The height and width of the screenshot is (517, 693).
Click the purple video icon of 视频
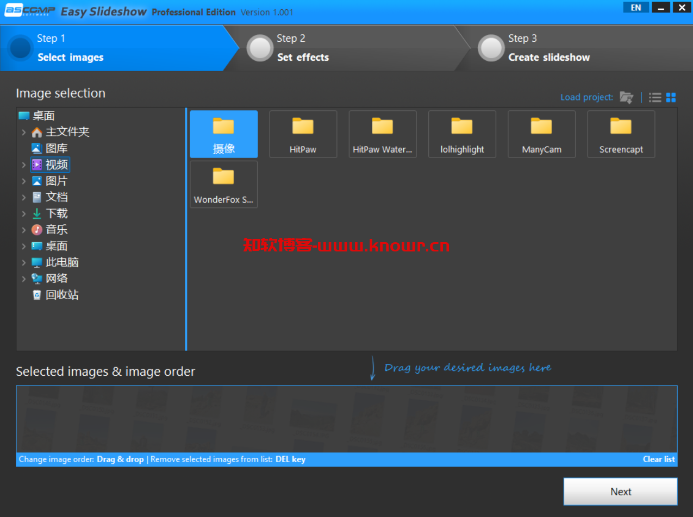pyautogui.click(x=37, y=165)
